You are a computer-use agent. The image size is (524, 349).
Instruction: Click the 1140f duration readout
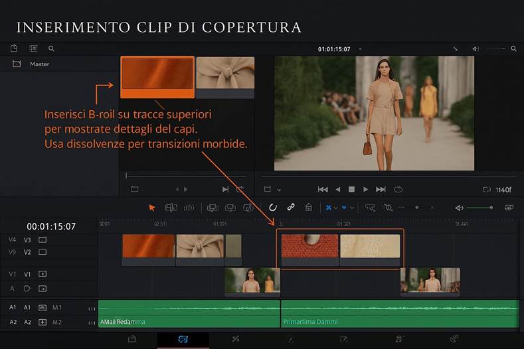pyautogui.click(x=503, y=190)
